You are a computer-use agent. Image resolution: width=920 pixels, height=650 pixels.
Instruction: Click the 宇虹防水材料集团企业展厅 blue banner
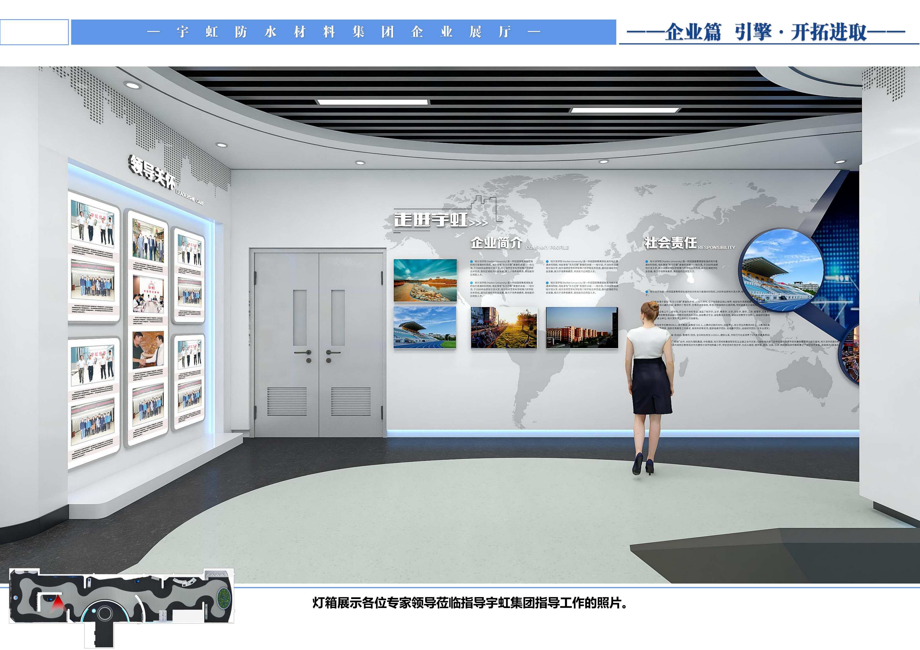(x=343, y=32)
